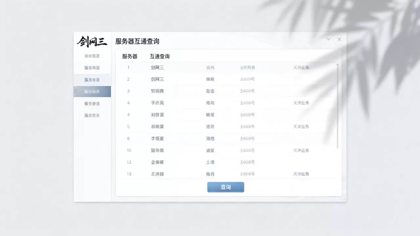This screenshot has width=420, height=236.
Task: Click row number 3 in the table
Action: point(128,91)
